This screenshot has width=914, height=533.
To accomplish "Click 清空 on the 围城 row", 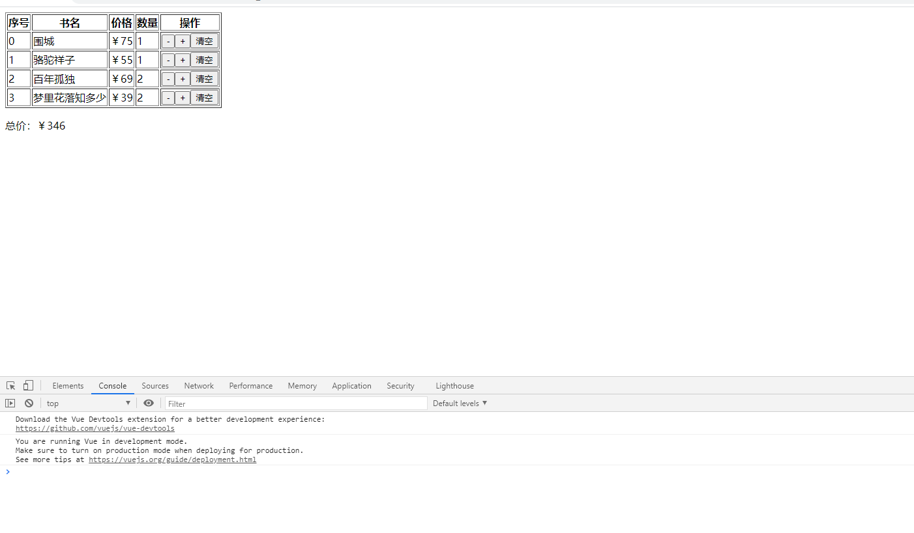I will (x=204, y=40).
